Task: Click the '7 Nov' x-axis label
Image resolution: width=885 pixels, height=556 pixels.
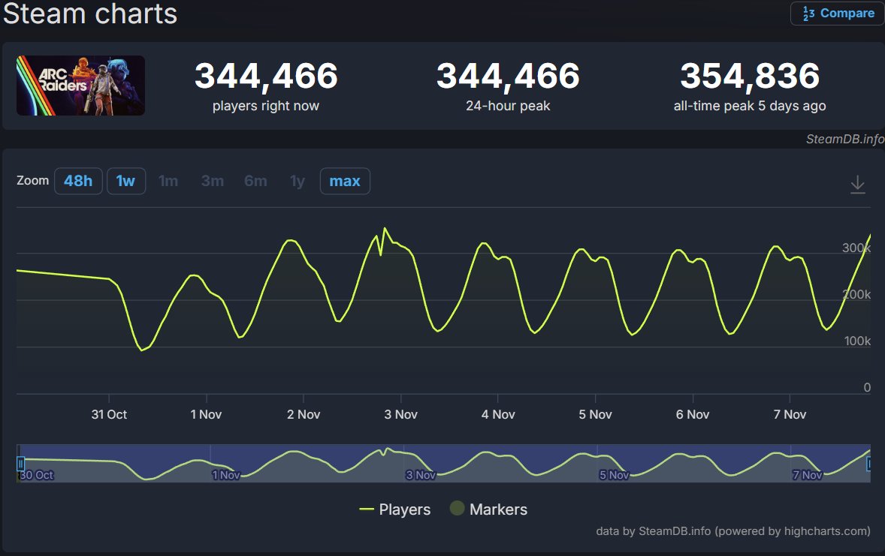Action: point(790,414)
